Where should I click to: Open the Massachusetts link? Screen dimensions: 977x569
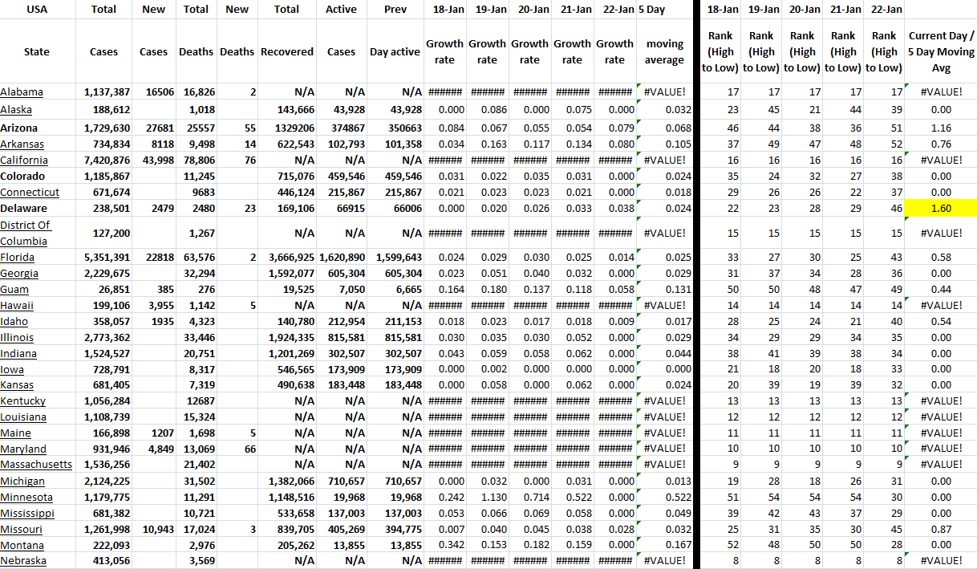pyautogui.click(x=36, y=465)
